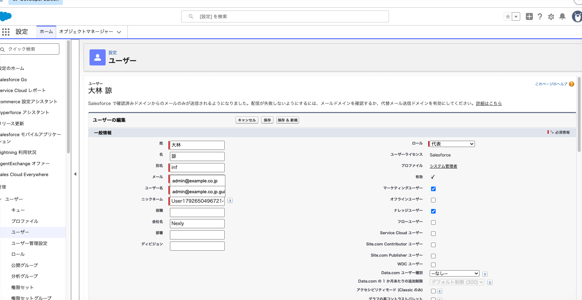Open the help question mark icon
This screenshot has height=300, width=582.
pyautogui.click(x=540, y=16)
